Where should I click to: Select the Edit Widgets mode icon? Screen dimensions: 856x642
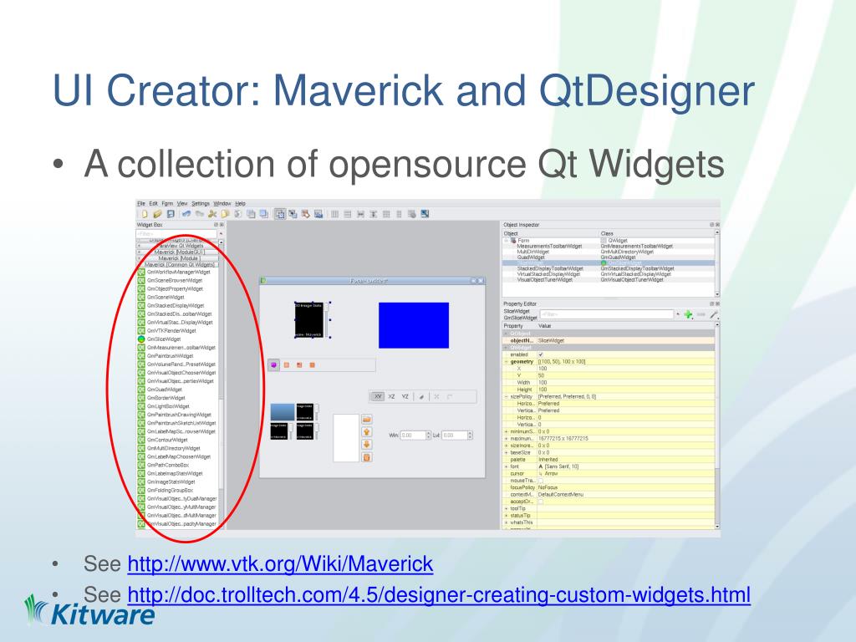click(280, 214)
